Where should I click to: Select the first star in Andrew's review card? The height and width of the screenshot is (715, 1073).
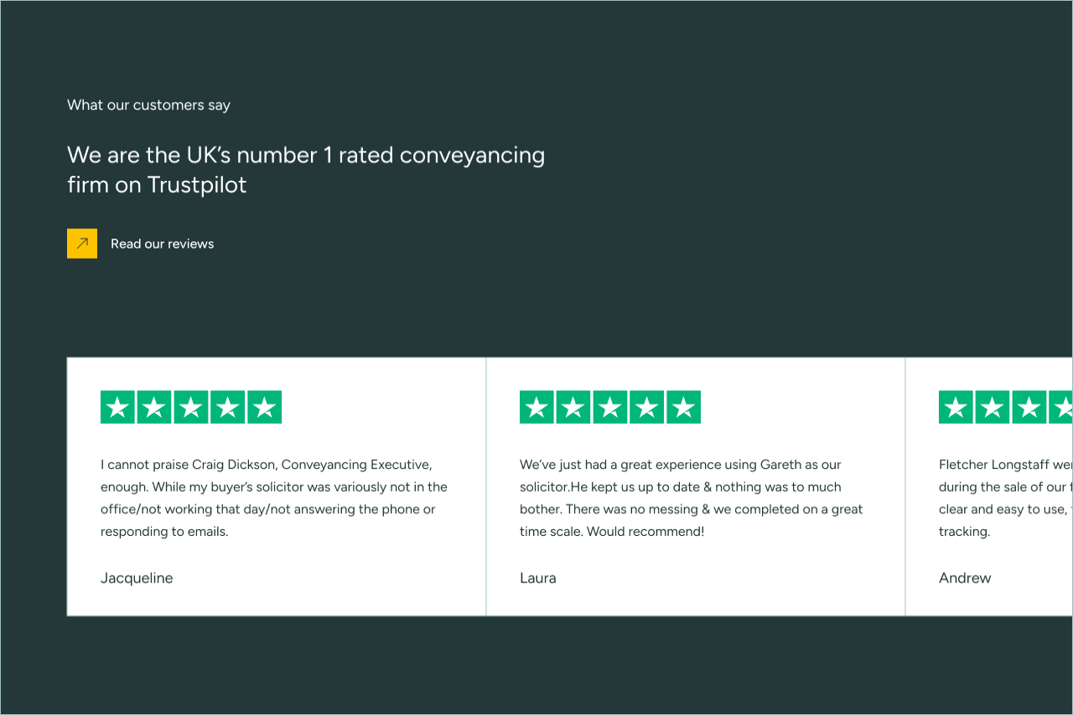(956, 407)
